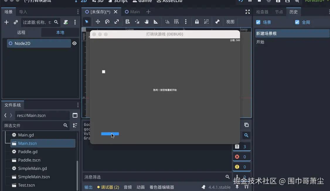Open the 调试器 (2) bottom panel
The image size is (330, 191).
(108, 187)
